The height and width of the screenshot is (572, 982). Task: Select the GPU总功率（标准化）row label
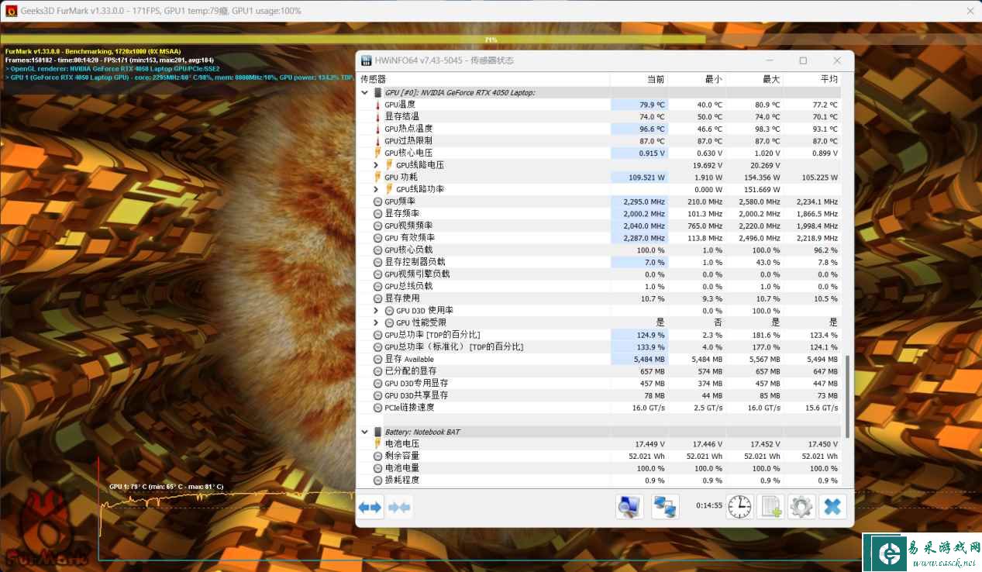coord(453,347)
